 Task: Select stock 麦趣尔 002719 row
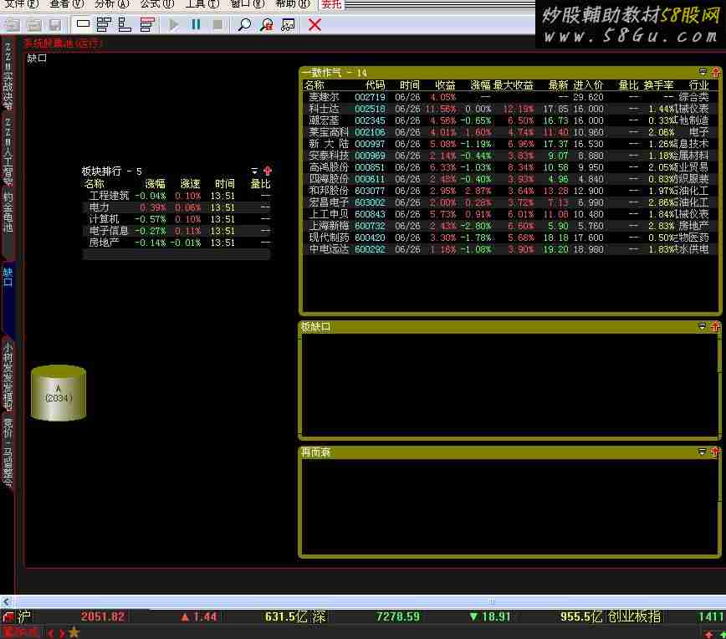[x=509, y=97]
